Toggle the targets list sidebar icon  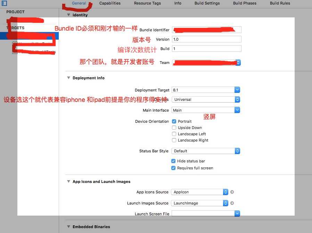point(4,3)
